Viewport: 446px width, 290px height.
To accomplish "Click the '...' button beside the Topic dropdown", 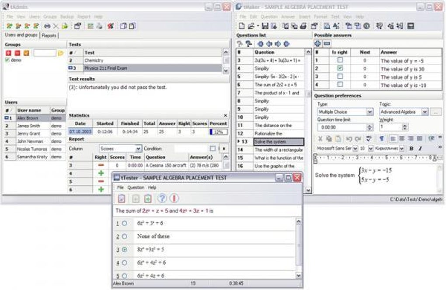I will tap(436, 112).
